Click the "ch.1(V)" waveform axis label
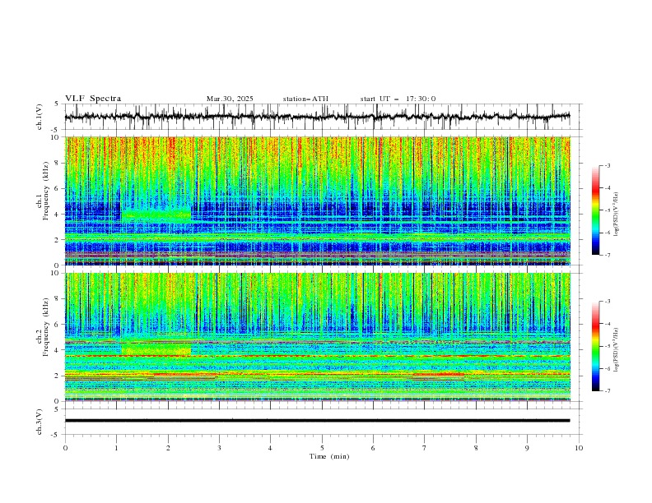652x503 pixels. pyautogui.click(x=40, y=117)
